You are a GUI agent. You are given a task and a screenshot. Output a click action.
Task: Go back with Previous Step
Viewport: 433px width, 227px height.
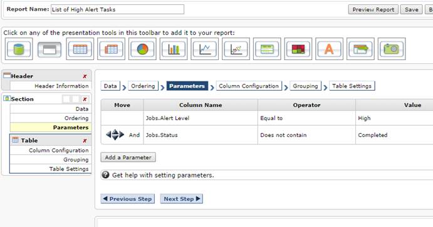(128, 199)
